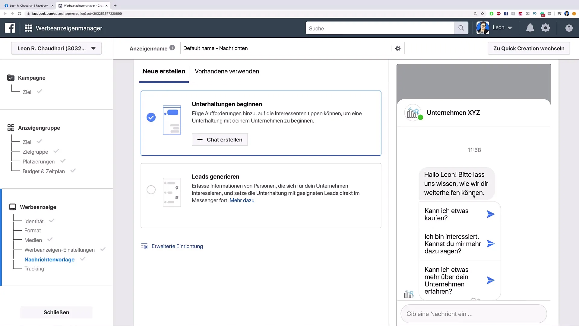579x326 pixels.
Task: Click the account settings gear icon top right
Action: pos(546,28)
